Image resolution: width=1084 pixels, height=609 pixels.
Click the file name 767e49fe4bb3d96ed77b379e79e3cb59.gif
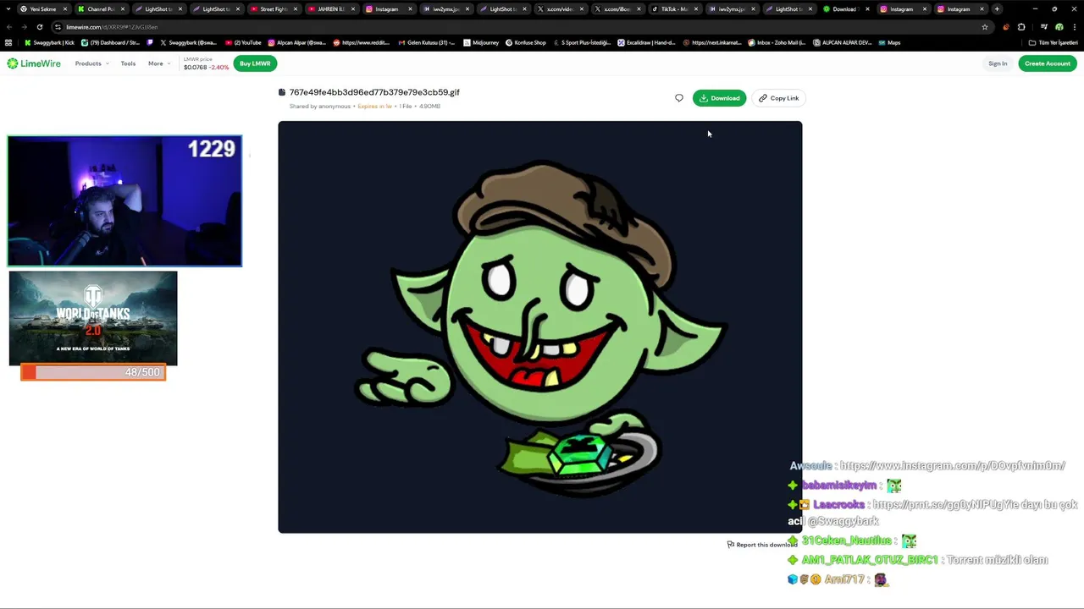point(374,92)
